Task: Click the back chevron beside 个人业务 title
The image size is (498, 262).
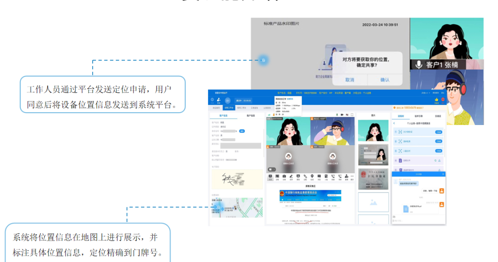Action: point(394,123)
